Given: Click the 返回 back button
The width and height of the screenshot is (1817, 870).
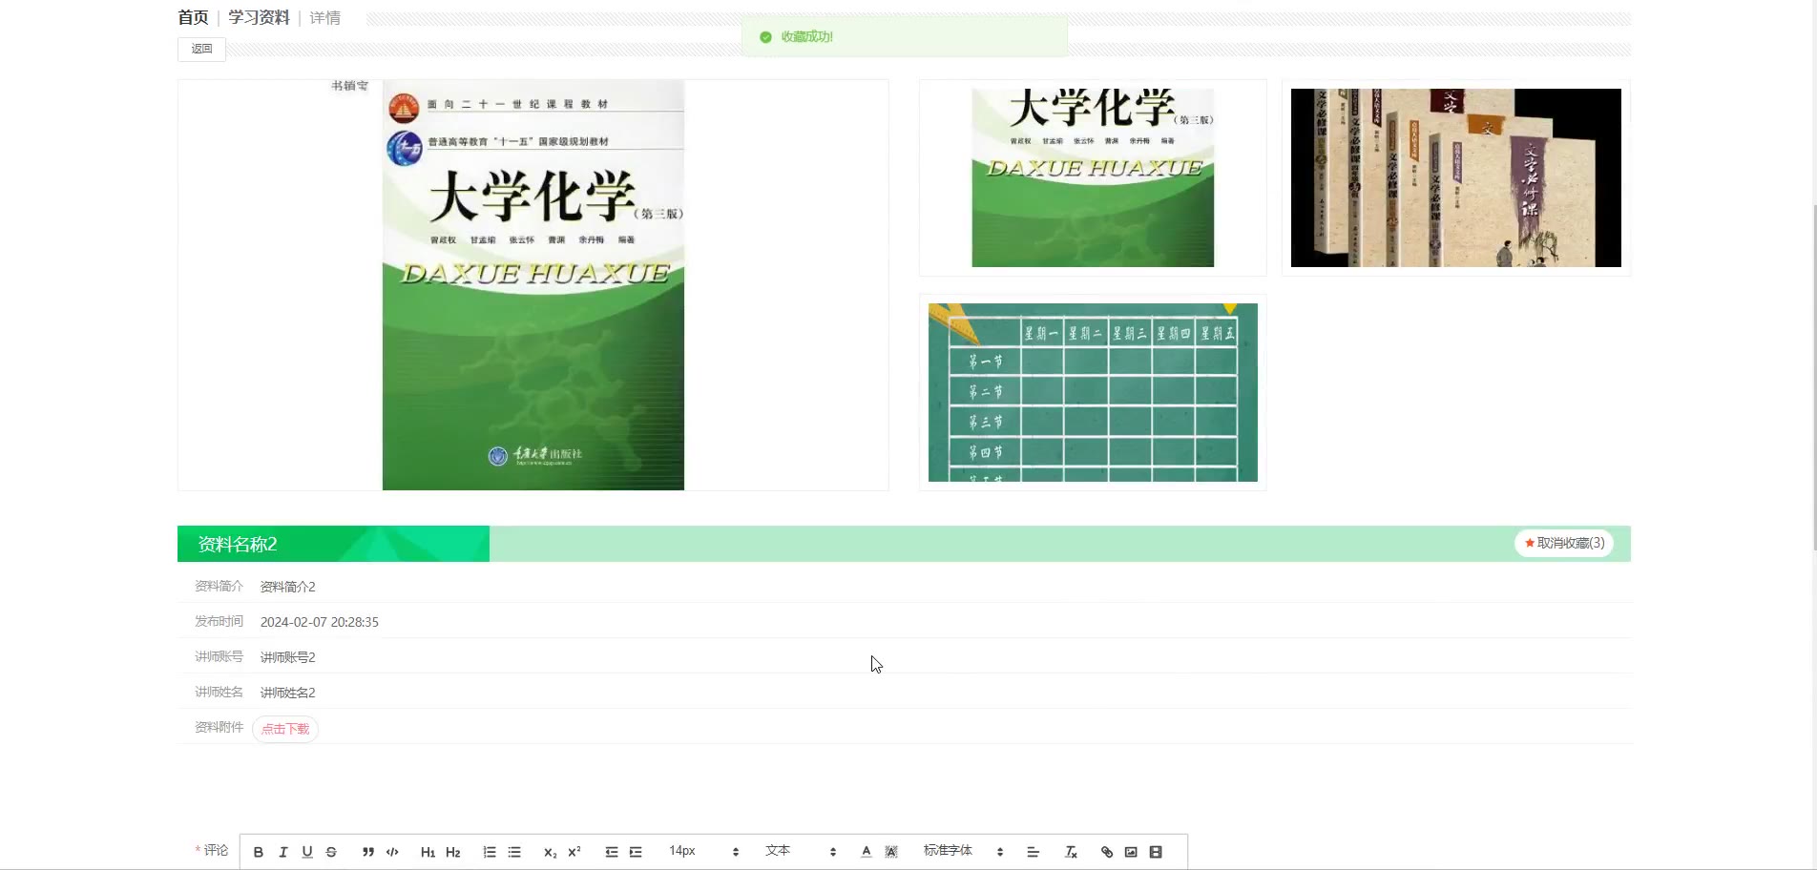Looking at the screenshot, I should click(201, 49).
